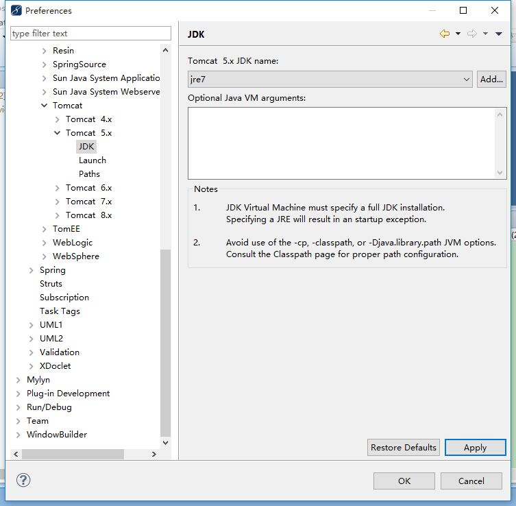Screen dimensions: 516x506
Task: Expand the Mylyn tree node
Action: [19, 380]
